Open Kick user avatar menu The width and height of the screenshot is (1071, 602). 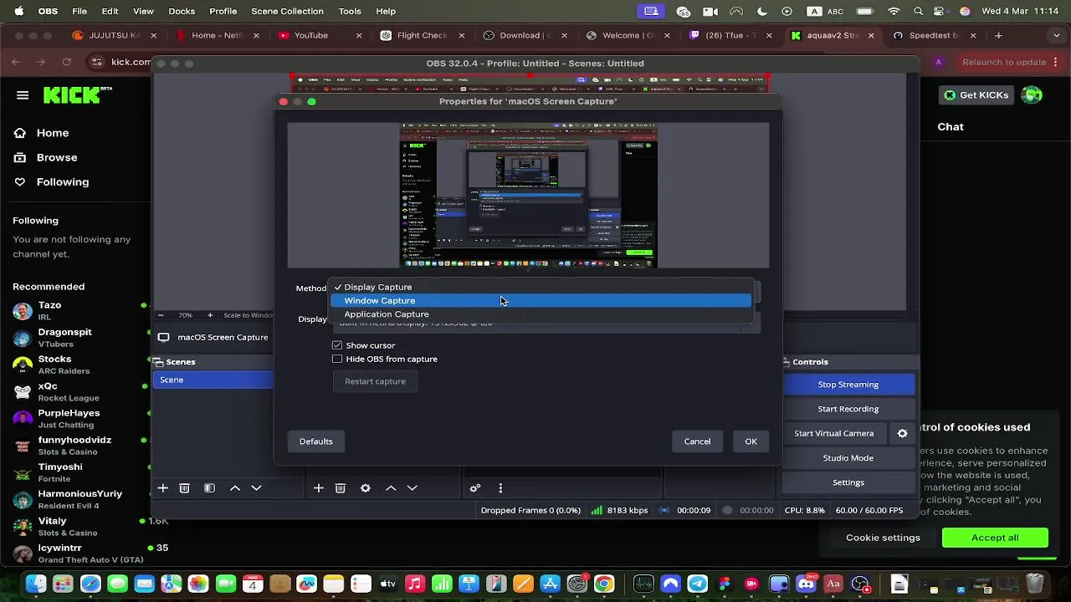click(1032, 95)
